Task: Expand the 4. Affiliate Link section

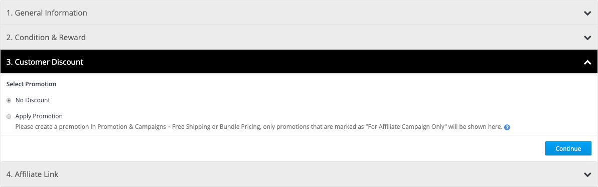Action: coord(299,174)
